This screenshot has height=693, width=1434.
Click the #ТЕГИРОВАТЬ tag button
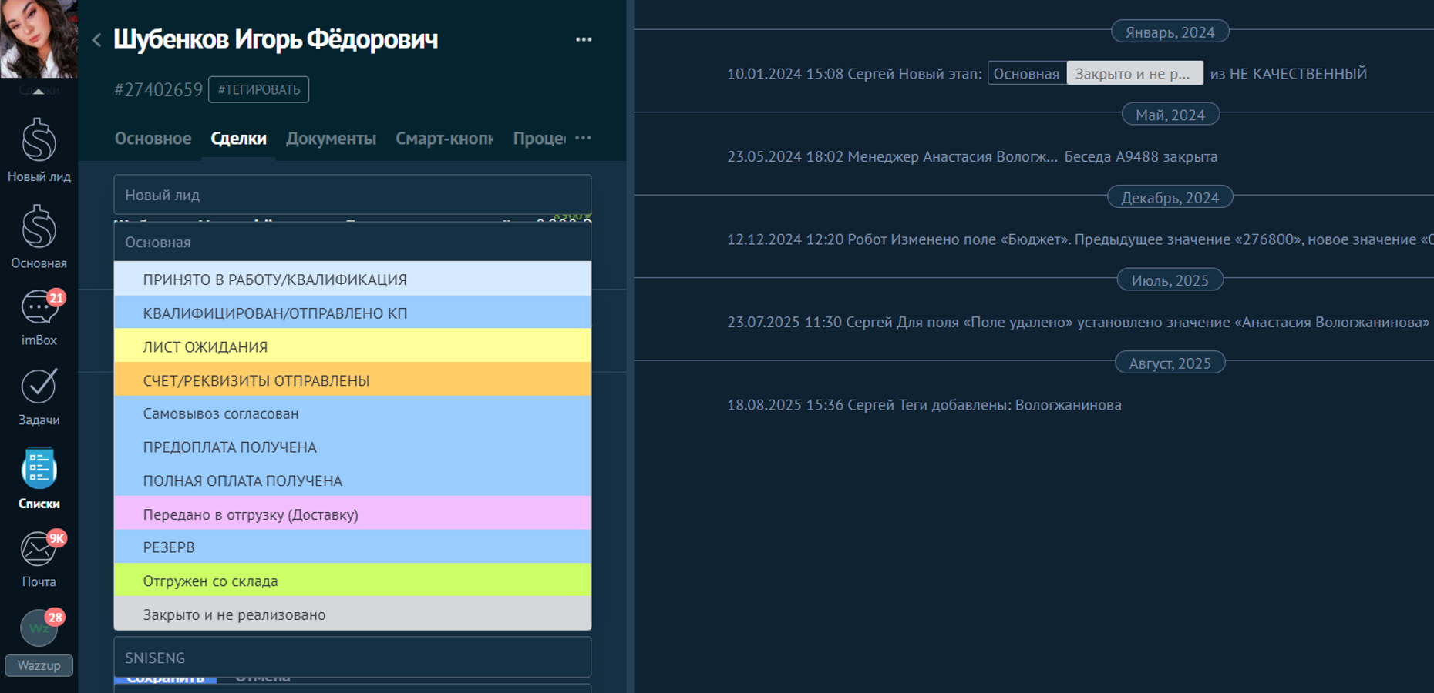coord(258,89)
